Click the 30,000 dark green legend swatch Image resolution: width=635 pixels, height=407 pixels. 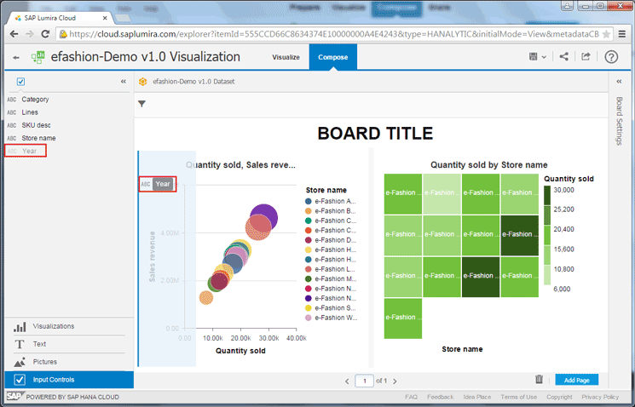coord(547,196)
